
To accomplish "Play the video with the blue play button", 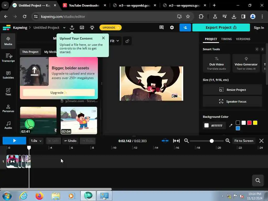I will (14, 141).
